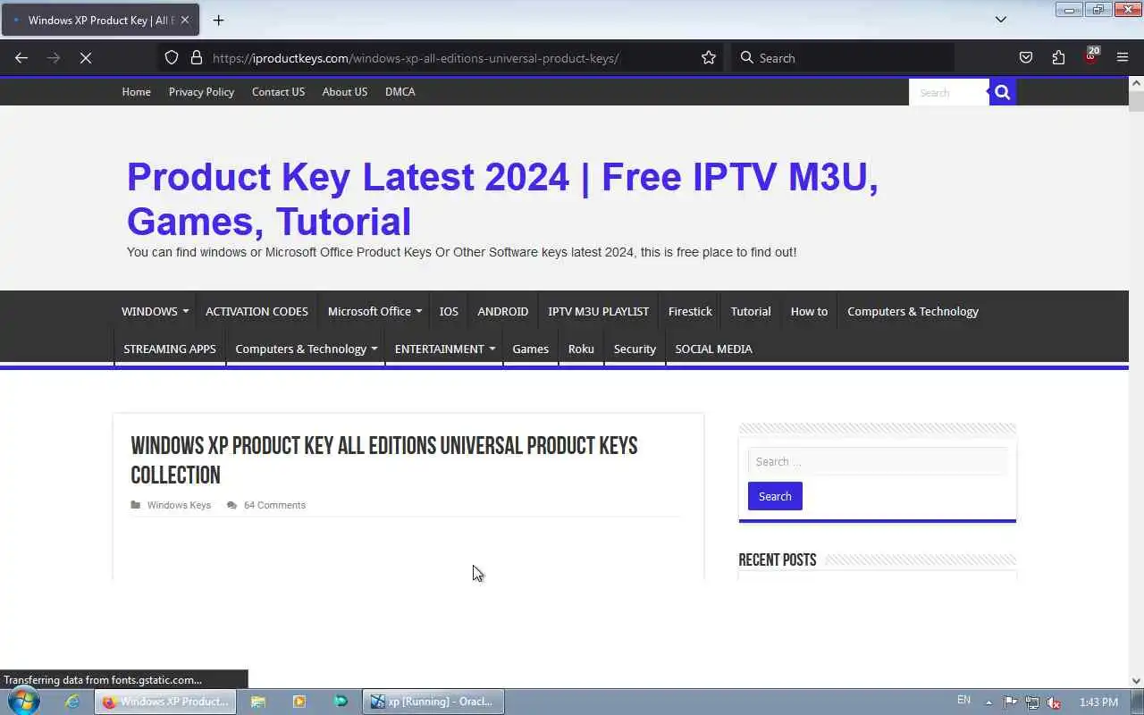Viewport: 1144px width, 715px height.
Task: Click the page scrollbar up arrow
Action: (x=1136, y=83)
